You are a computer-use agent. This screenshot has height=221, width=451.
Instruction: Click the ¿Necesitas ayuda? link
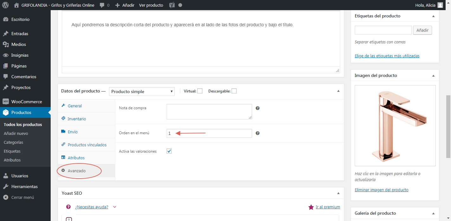tap(92, 207)
